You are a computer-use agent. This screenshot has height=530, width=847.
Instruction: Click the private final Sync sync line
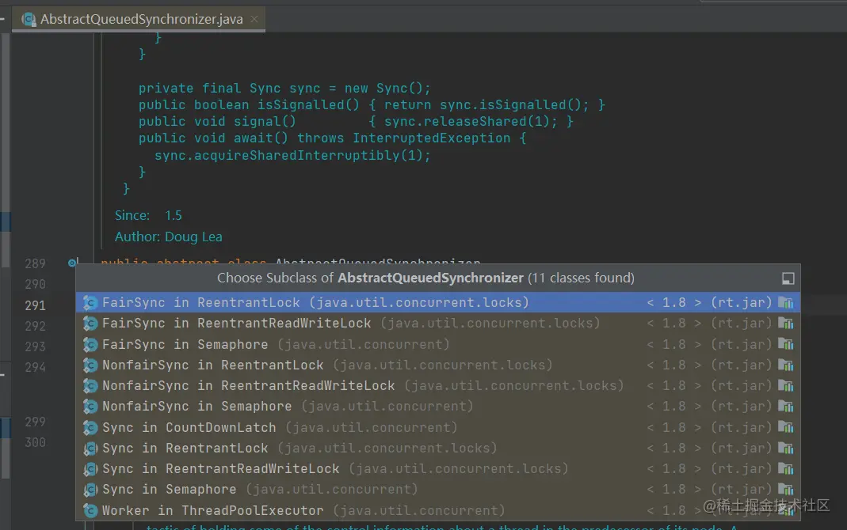[x=284, y=88]
